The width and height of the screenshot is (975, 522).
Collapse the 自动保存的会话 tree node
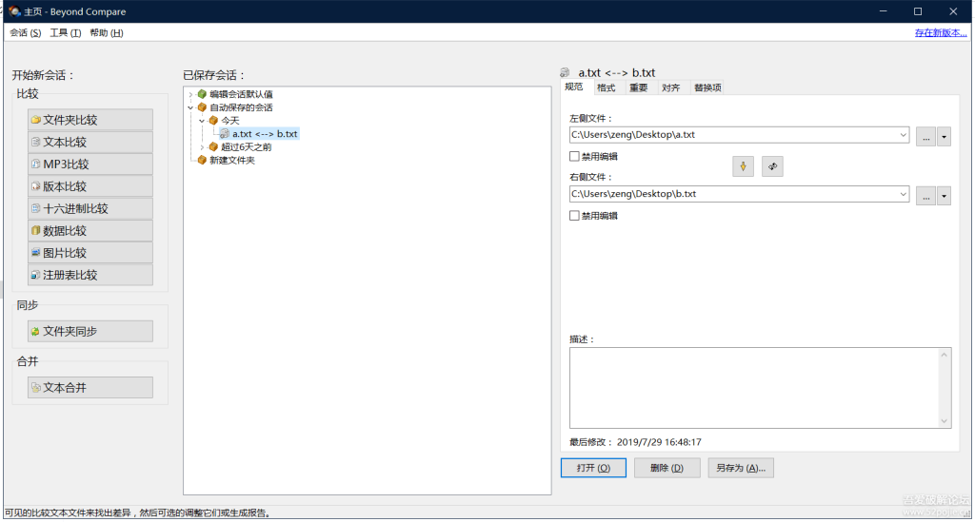click(190, 107)
